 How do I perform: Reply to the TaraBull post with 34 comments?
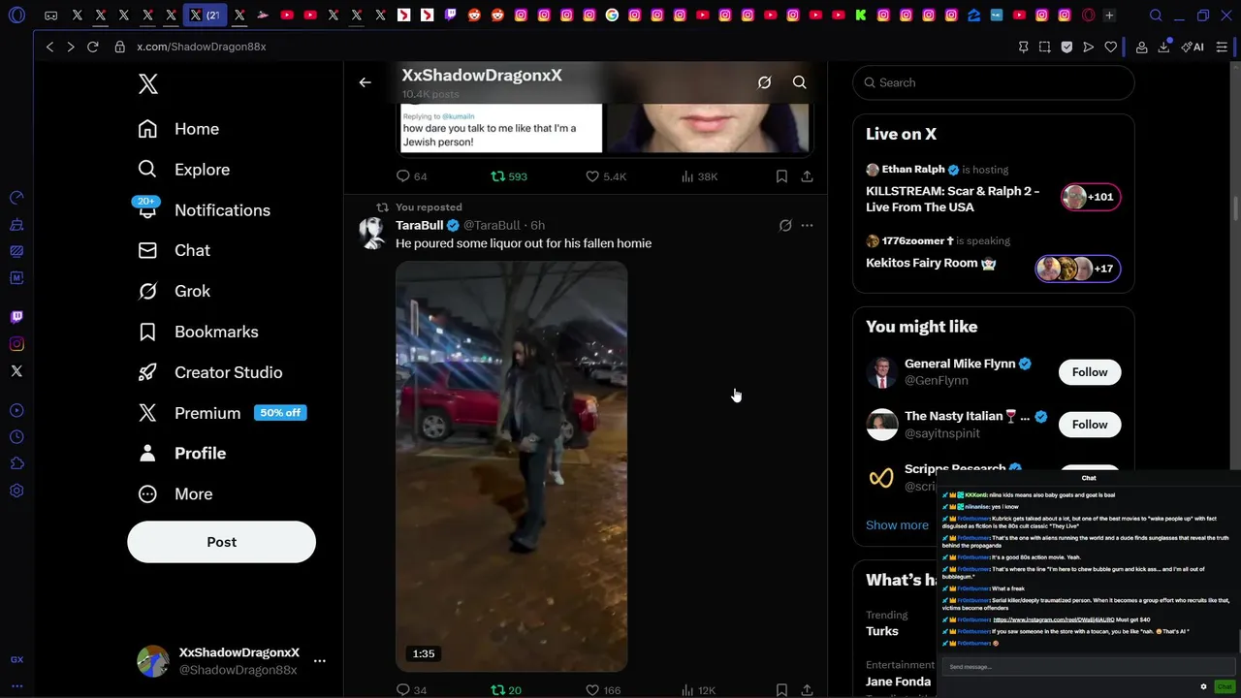(x=411, y=690)
